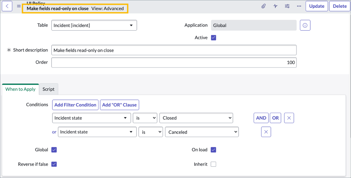Screen dimensions: 351x178
Task: Uncheck the Active checkbox
Action: tap(214, 38)
